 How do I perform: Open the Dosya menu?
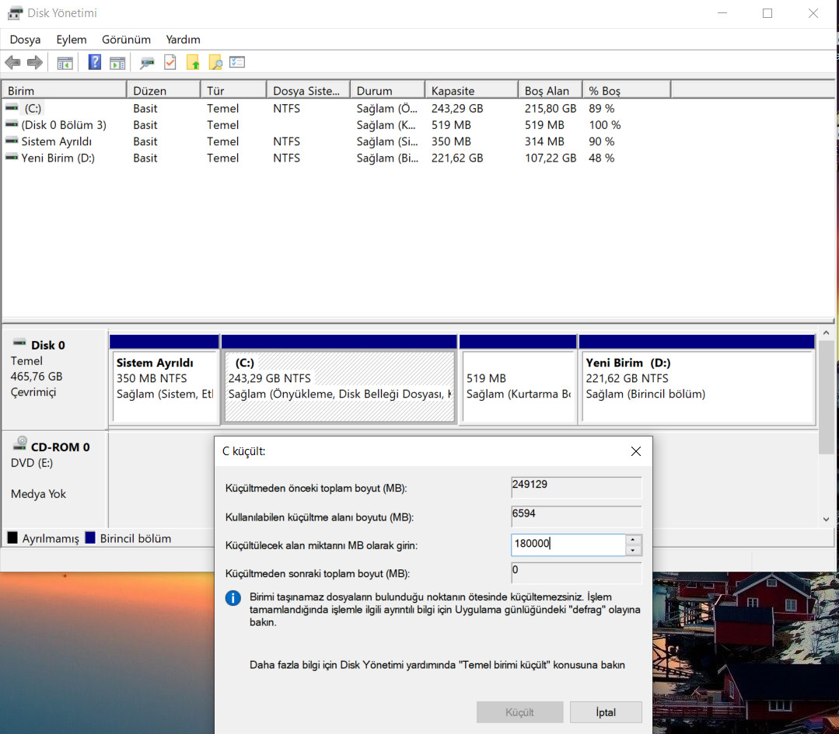(x=25, y=40)
